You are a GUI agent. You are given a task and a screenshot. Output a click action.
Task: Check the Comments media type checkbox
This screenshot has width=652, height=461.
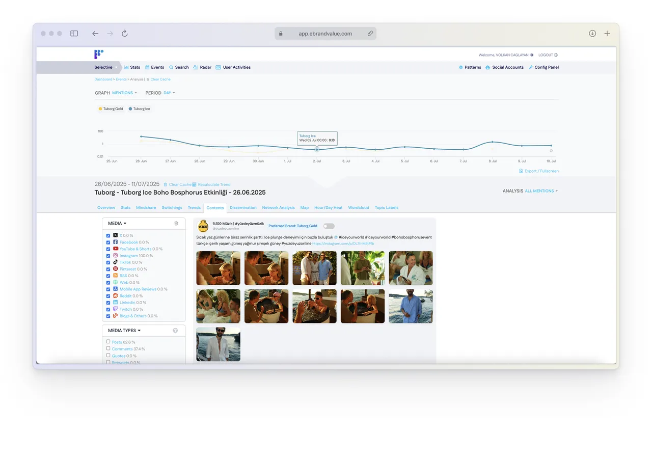108,348
